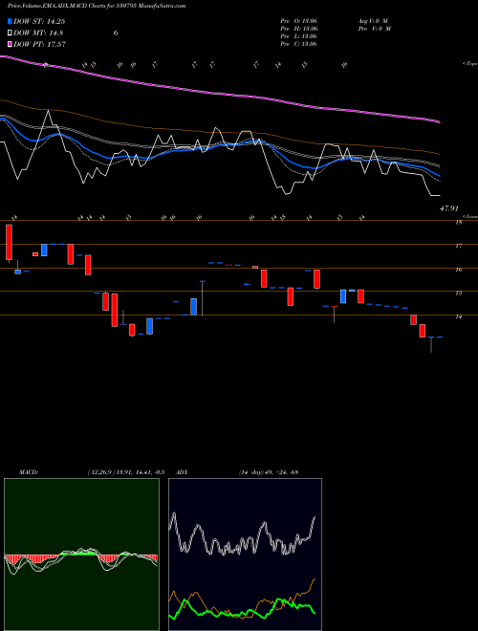Click the 'Pre H: 13.06' value
The width and height of the screenshot is (478, 631).
(299, 29)
